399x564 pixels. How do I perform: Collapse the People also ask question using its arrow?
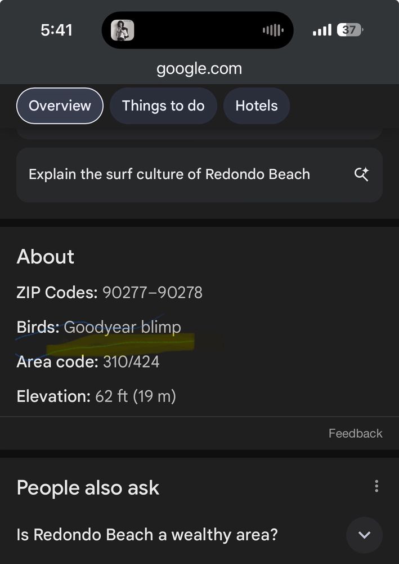coord(364,535)
